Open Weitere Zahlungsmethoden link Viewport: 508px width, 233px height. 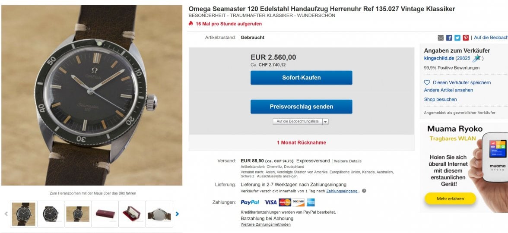[266, 224]
